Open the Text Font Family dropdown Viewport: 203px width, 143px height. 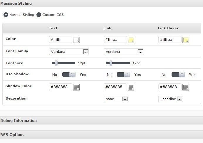[69, 52]
